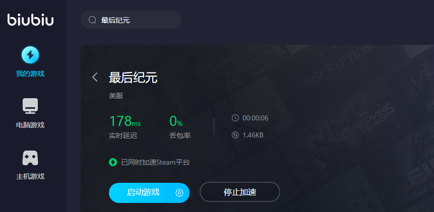434x212 pixels.
Task: Focus the search field containing 最后纪元
Action: (131, 20)
